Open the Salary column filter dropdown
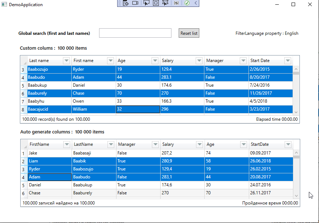319x223 pixels. pos(199,61)
